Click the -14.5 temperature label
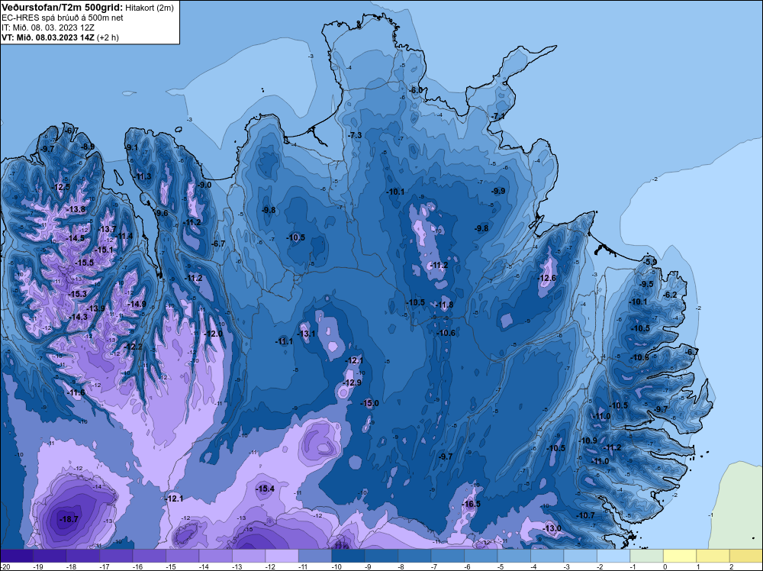This screenshot has height=571, width=763. pyautogui.click(x=75, y=238)
